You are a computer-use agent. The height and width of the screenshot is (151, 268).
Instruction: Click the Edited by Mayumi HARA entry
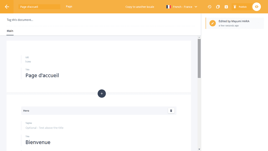235,23
